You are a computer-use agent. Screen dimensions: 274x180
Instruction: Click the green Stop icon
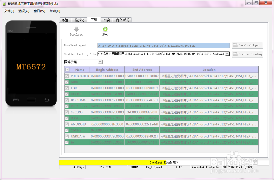click(105, 29)
